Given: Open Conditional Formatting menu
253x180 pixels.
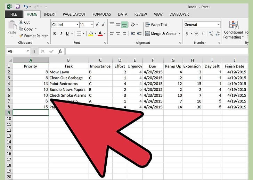Looking at the screenshot, I should click(233, 30).
